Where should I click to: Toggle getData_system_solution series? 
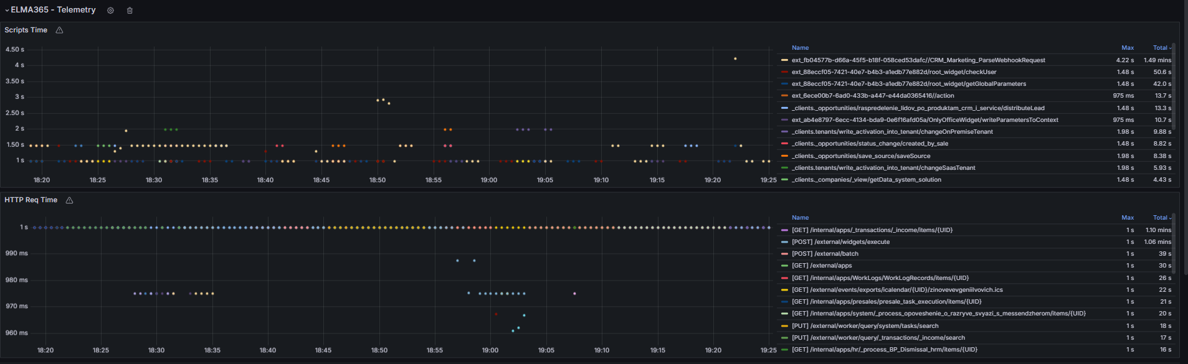point(867,180)
